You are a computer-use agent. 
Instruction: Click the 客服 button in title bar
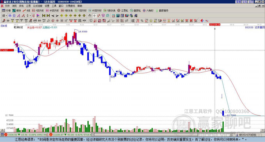(238, 2)
